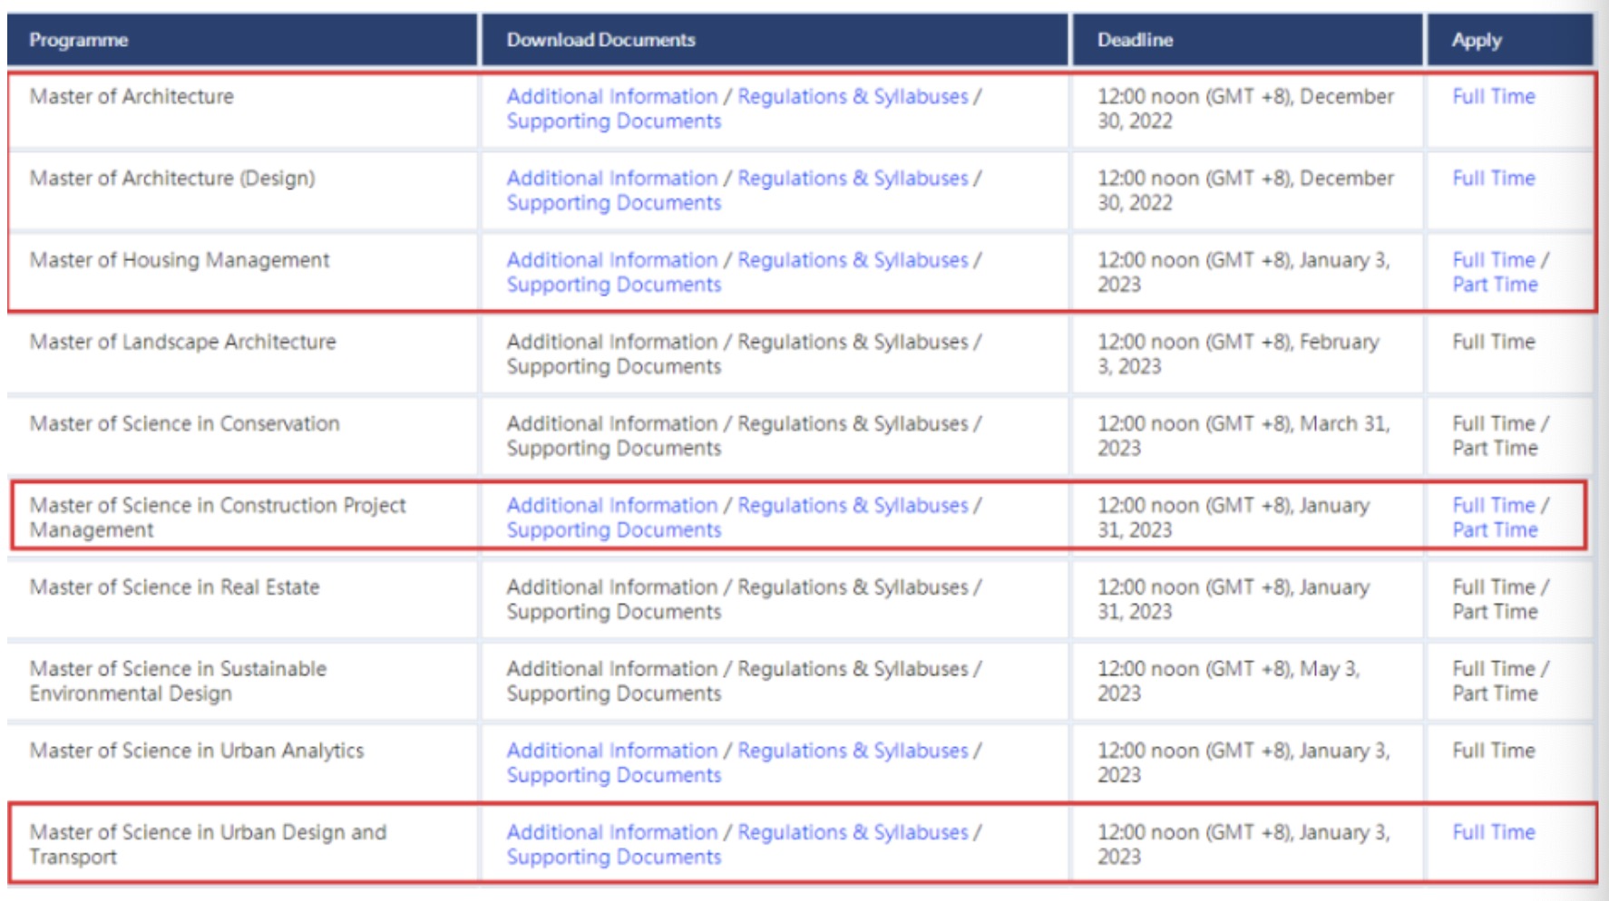Click the Programme column header
The image size is (1609, 901).
point(79,40)
